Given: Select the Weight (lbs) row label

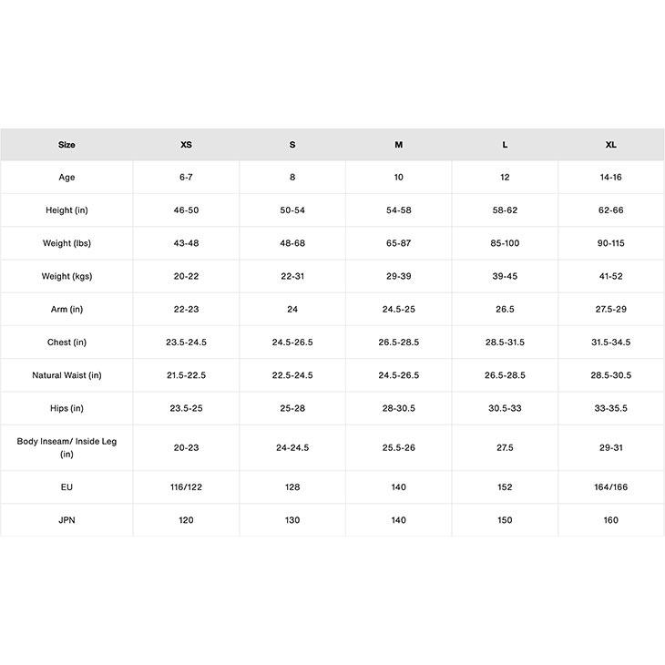Looking at the screenshot, I should click(x=66, y=243).
